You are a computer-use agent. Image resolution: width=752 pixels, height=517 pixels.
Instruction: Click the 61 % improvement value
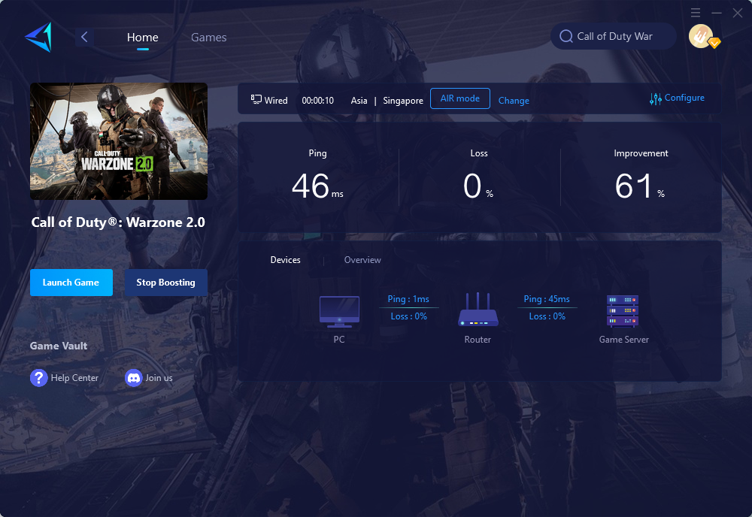click(x=640, y=186)
